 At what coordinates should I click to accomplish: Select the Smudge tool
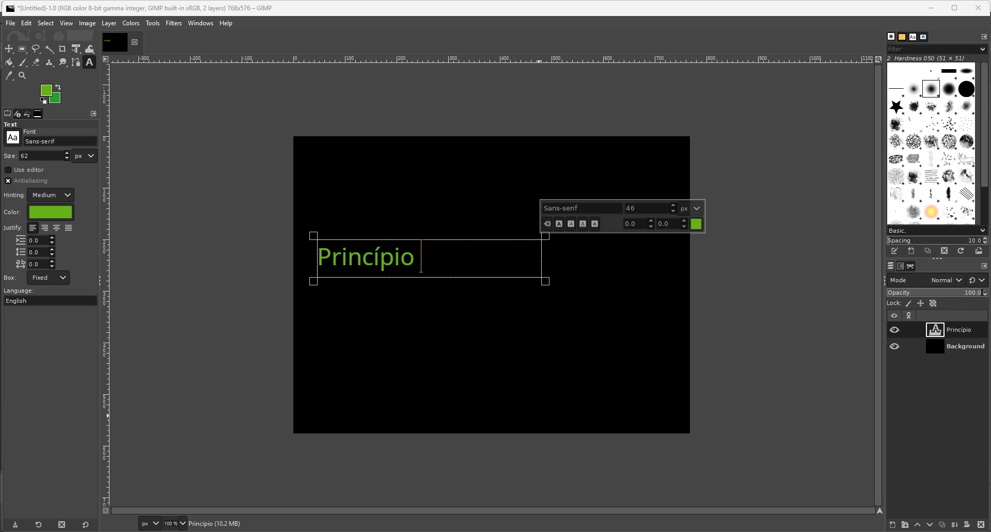tap(62, 62)
